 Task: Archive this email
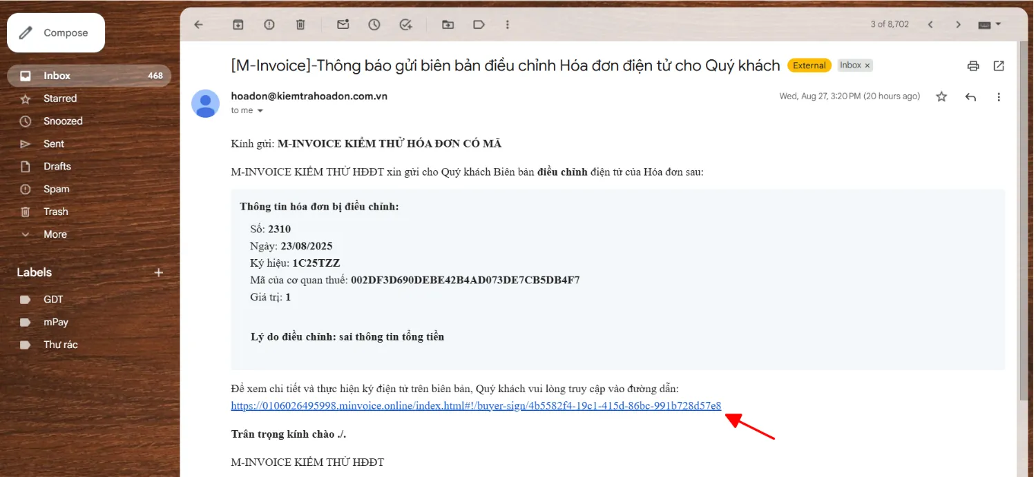(x=238, y=24)
